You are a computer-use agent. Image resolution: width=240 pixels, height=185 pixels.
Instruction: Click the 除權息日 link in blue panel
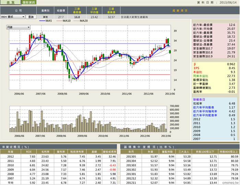pos(199,100)
